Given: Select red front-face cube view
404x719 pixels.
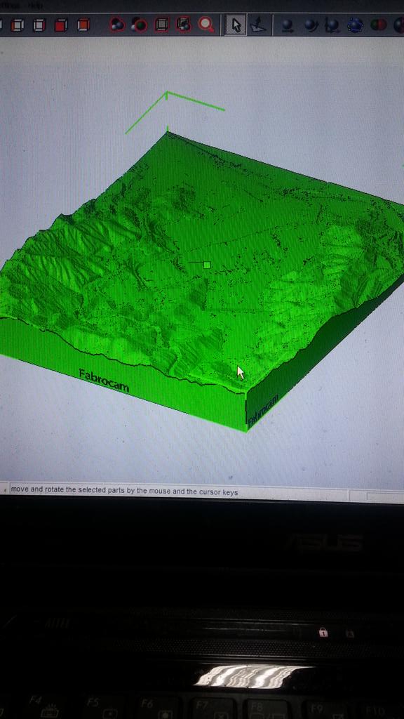Looking at the screenshot, I should pos(83,25).
